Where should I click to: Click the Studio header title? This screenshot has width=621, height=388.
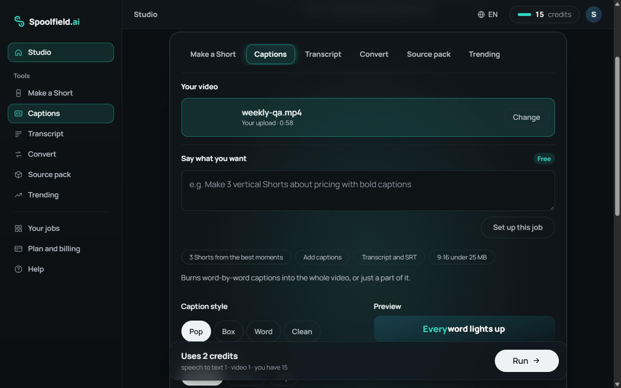[x=146, y=15]
